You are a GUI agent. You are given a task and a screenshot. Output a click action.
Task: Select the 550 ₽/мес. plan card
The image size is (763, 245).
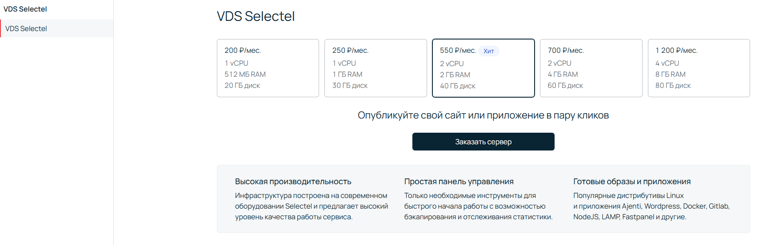tap(483, 68)
